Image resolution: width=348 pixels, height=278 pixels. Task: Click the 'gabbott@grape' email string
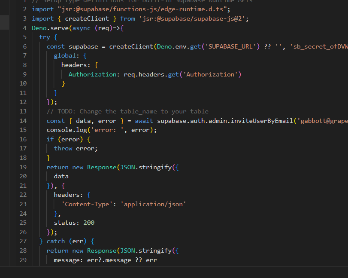(323, 121)
